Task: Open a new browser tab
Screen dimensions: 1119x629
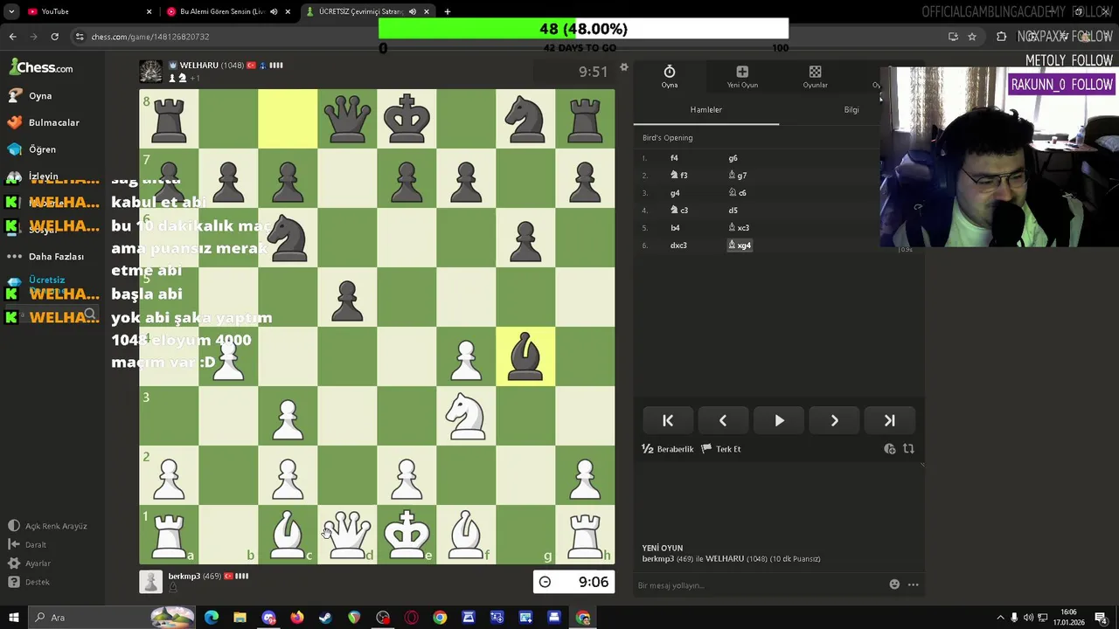Action: coord(448,11)
